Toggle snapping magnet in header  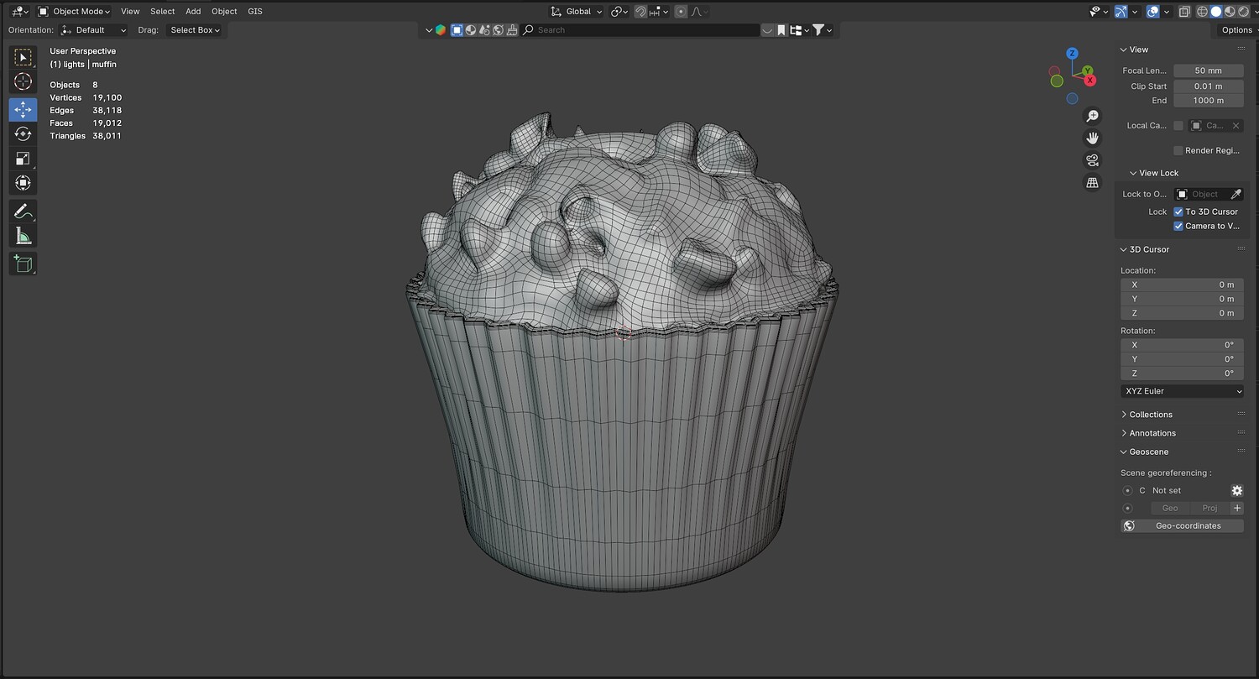(640, 12)
